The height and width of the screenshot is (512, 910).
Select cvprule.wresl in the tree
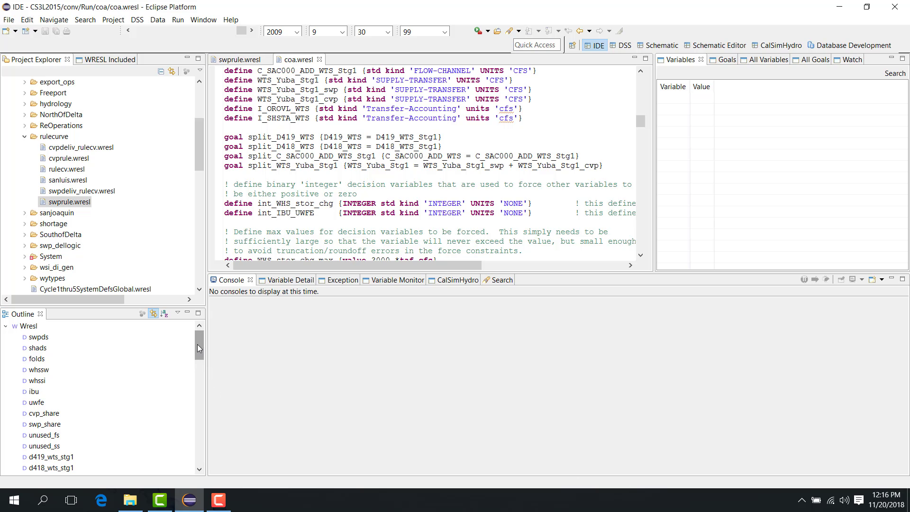(68, 158)
